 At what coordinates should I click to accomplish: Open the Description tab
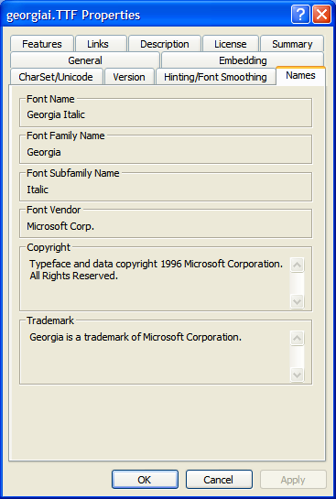point(165,44)
